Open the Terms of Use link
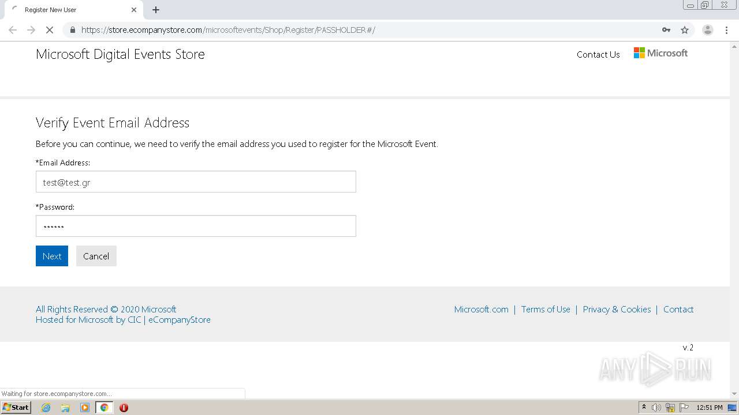739x415 pixels. 546,310
